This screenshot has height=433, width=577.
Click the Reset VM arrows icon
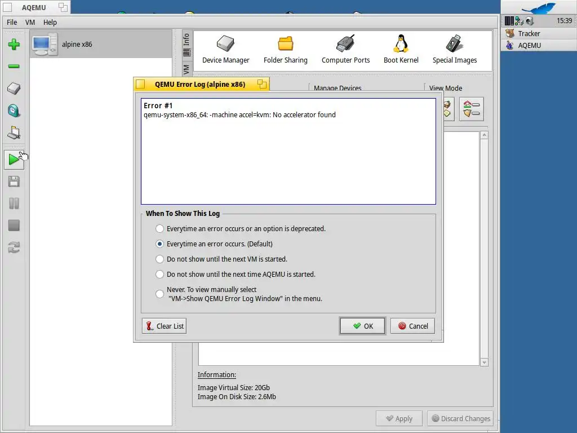pos(14,248)
